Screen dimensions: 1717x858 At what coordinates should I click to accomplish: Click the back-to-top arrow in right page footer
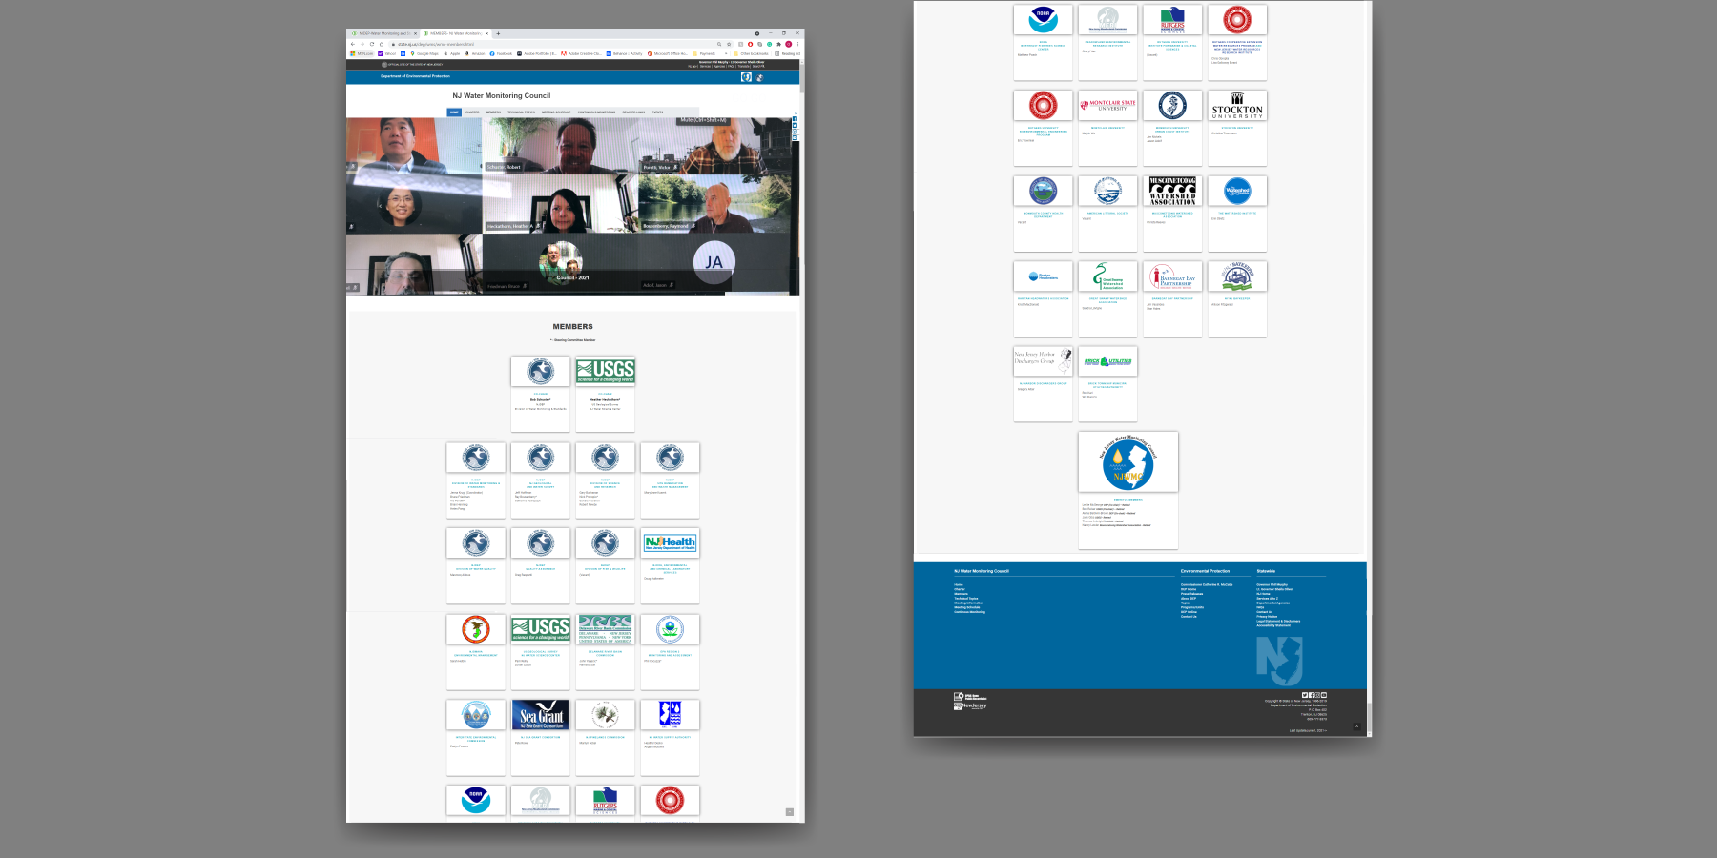click(x=1356, y=726)
